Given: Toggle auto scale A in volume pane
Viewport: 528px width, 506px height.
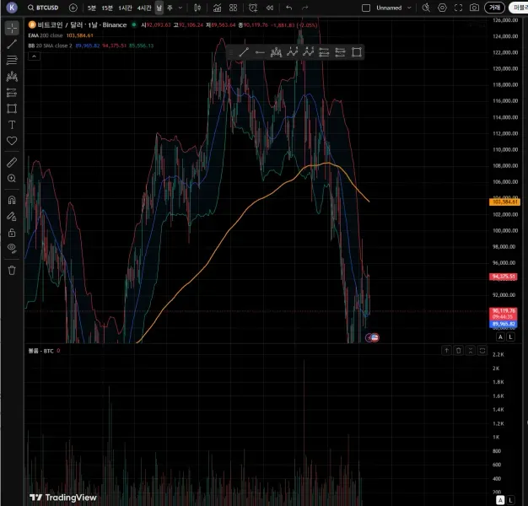Looking at the screenshot, I should coord(500,500).
